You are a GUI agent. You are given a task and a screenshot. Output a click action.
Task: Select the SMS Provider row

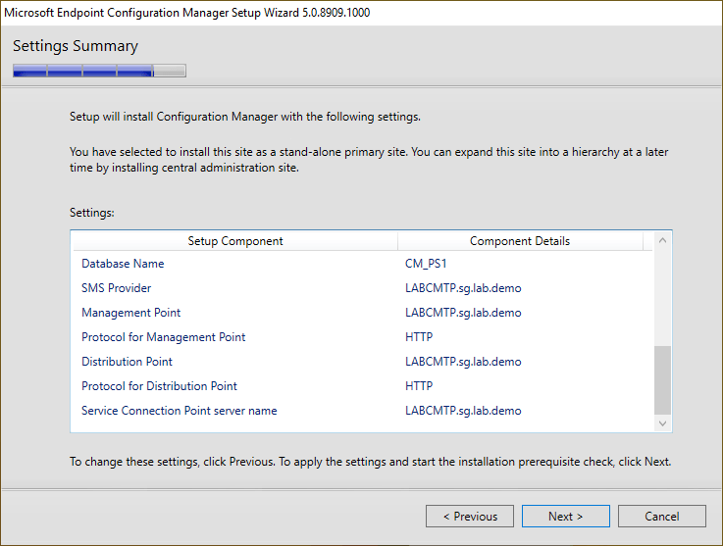[117, 288]
